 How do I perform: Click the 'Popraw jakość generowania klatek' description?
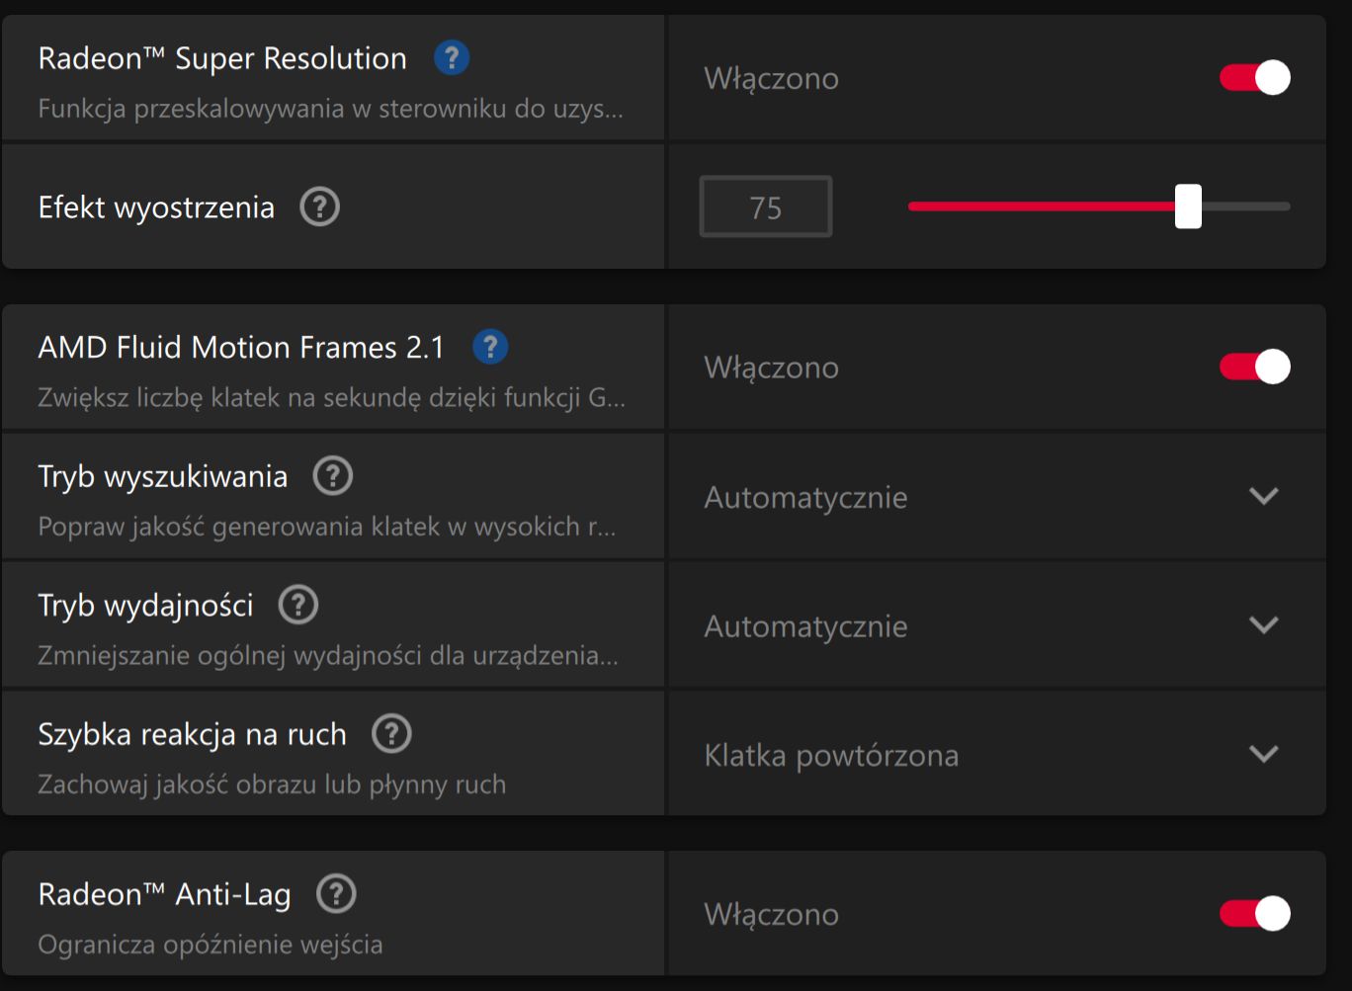[327, 527]
